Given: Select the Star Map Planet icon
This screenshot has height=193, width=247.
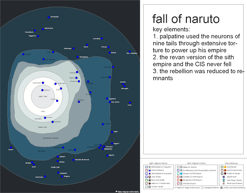Looking at the screenshot, I should [x=224, y=180].
